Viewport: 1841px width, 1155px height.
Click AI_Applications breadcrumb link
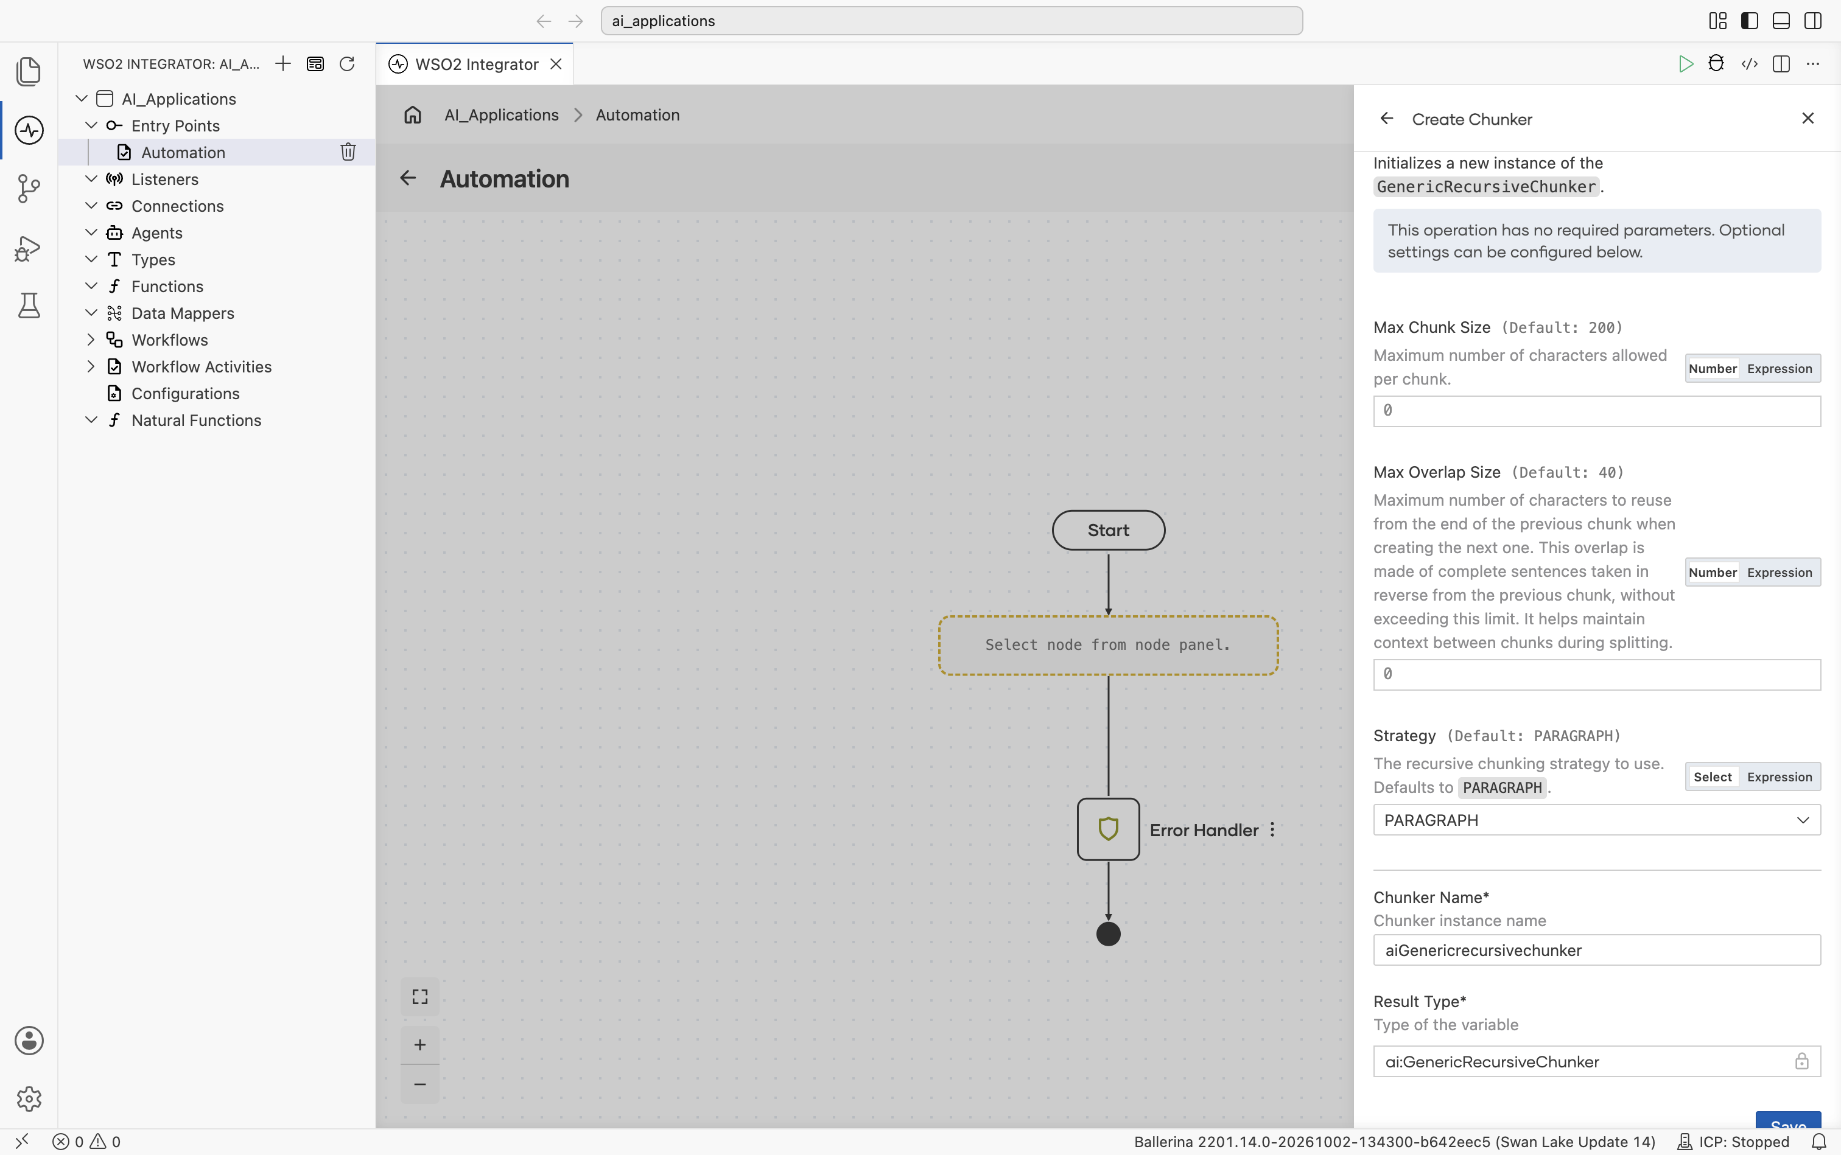501,114
